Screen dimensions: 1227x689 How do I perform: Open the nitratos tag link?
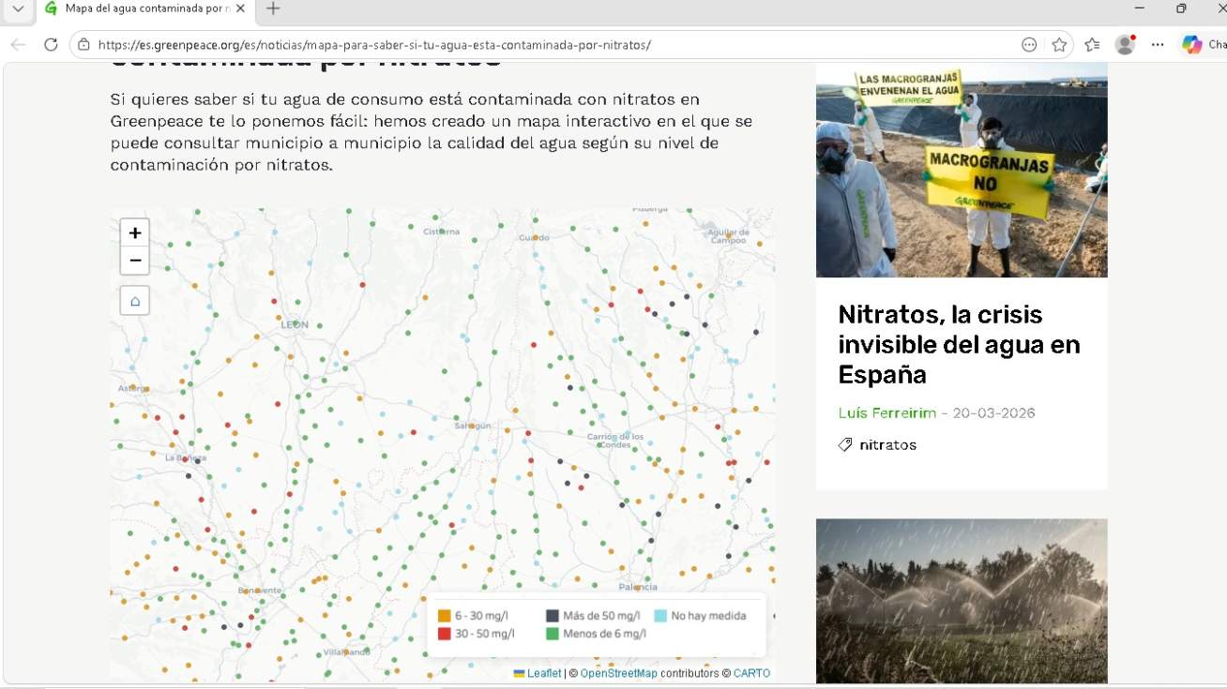887,445
